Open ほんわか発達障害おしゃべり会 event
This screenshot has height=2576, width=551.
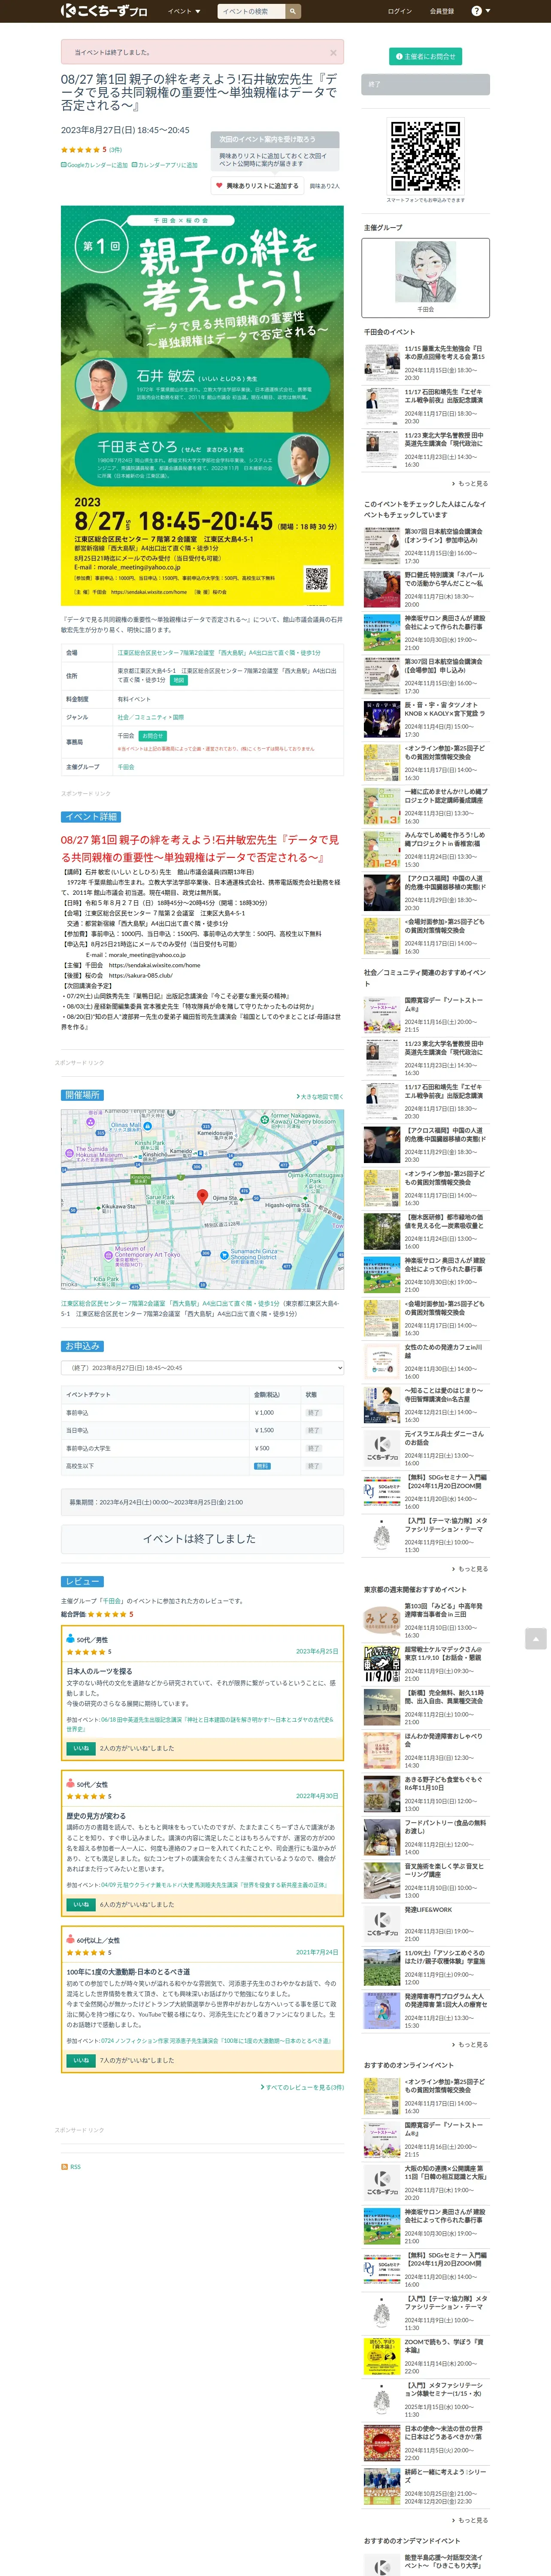point(444,1740)
